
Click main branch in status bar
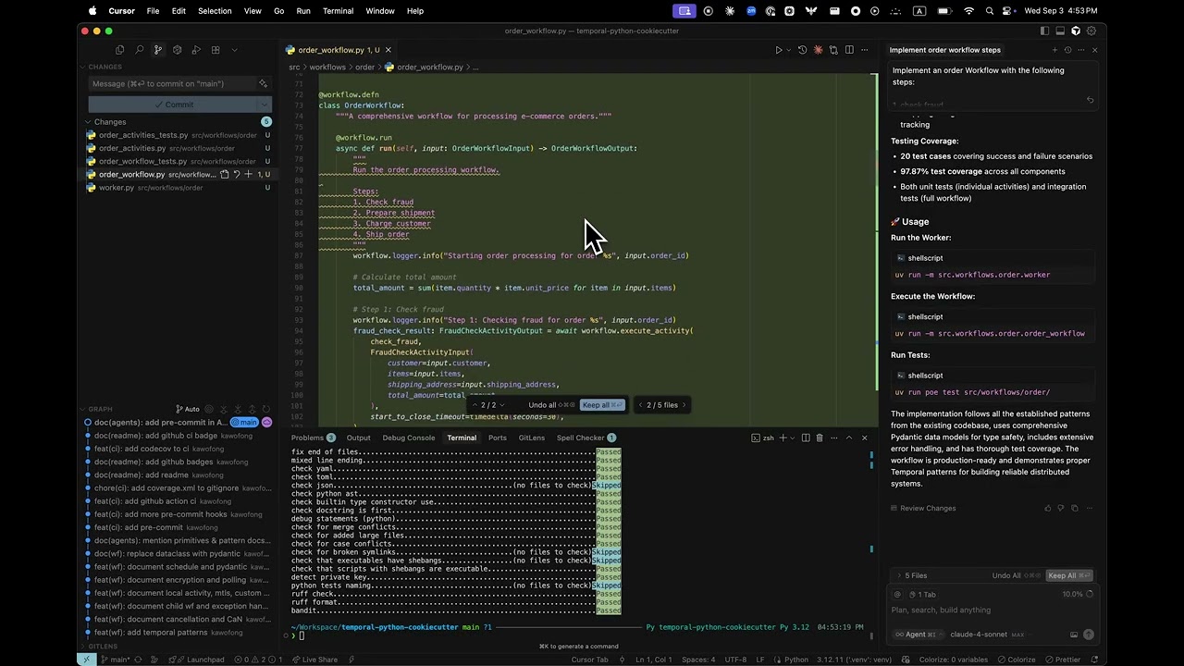tap(114, 660)
